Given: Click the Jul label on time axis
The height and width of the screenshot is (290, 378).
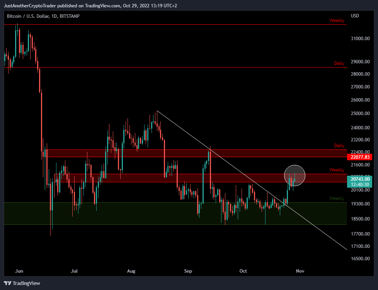Looking at the screenshot, I should pyautogui.click(x=74, y=271).
